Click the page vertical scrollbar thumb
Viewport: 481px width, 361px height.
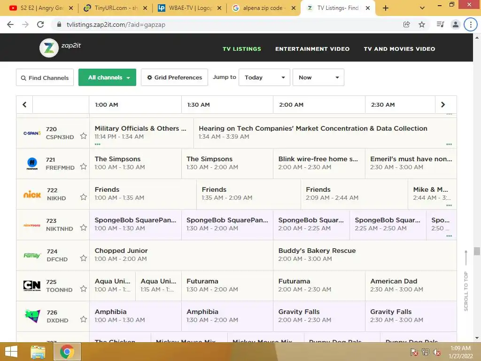tap(477, 251)
